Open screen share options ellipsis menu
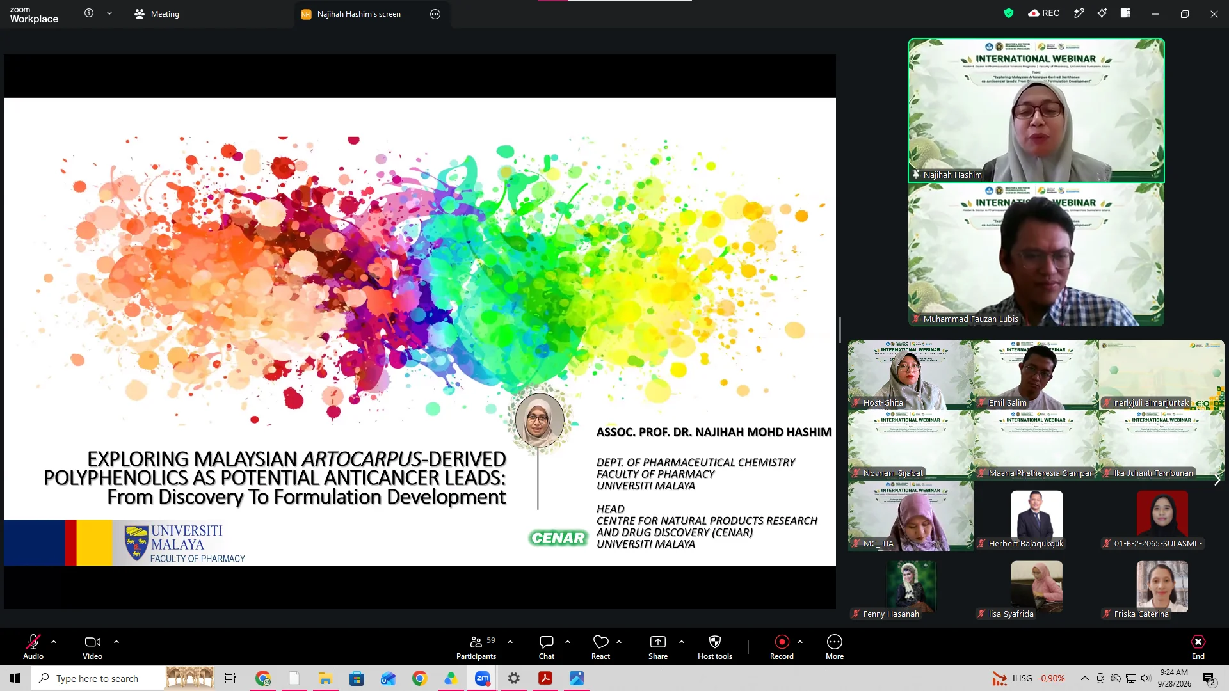 [x=435, y=14]
